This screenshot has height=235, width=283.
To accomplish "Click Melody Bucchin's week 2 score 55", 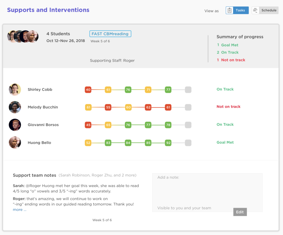I will pos(108,107).
